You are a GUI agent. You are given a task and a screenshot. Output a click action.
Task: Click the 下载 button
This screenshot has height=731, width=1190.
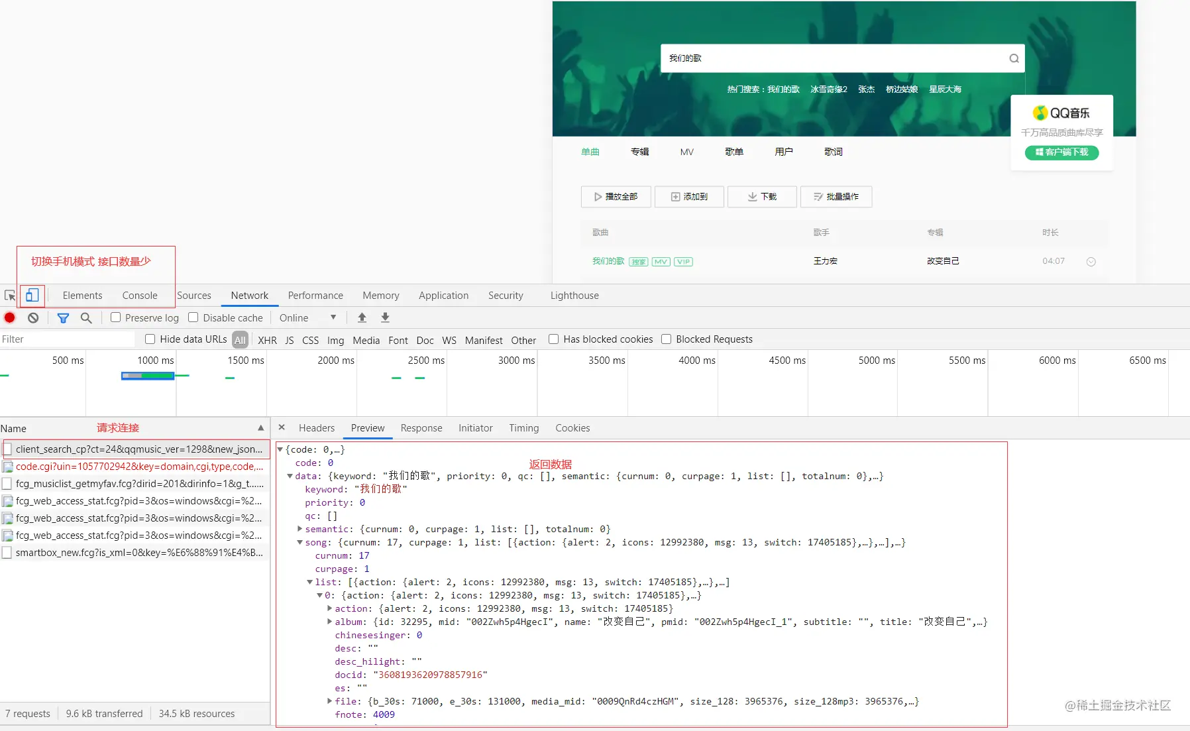[x=762, y=197]
